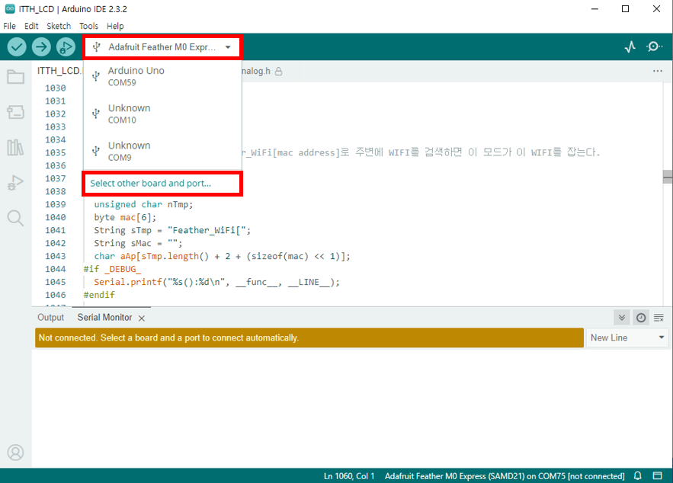The image size is (673, 483).
Task: Switch to the Output tab
Action: tap(50, 318)
